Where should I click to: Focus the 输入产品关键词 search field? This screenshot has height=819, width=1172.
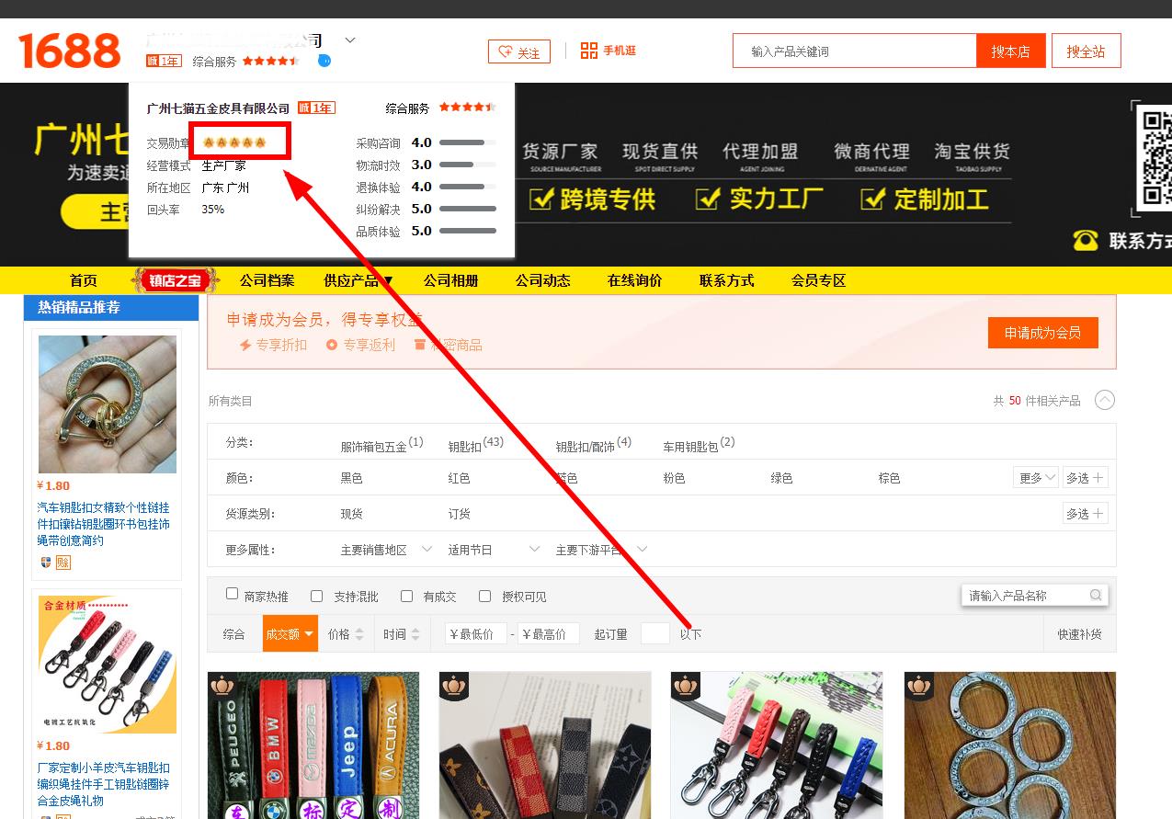[855, 51]
